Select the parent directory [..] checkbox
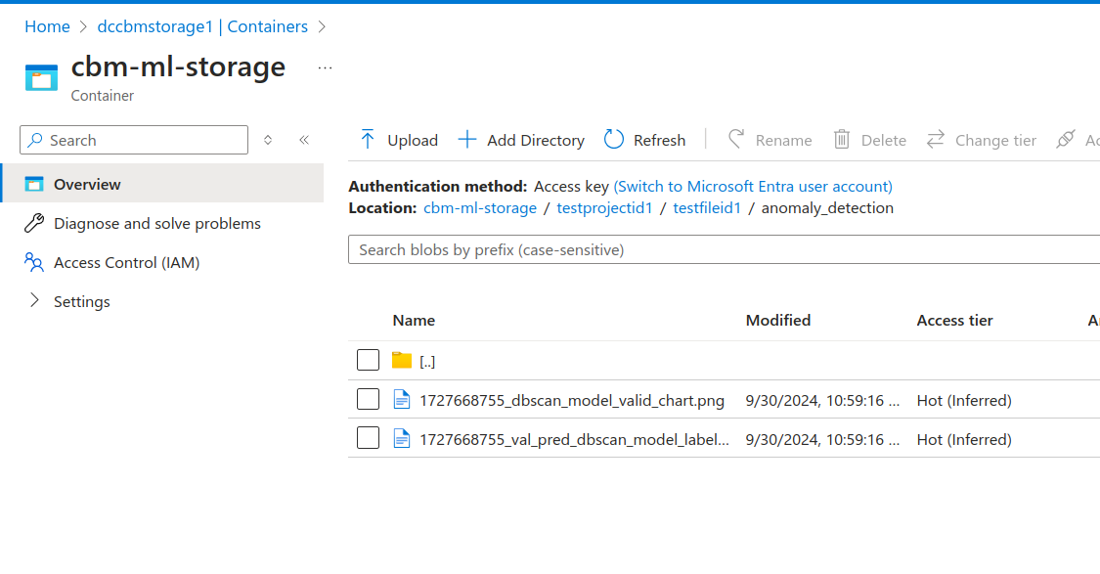The image size is (1100, 574). tap(368, 360)
